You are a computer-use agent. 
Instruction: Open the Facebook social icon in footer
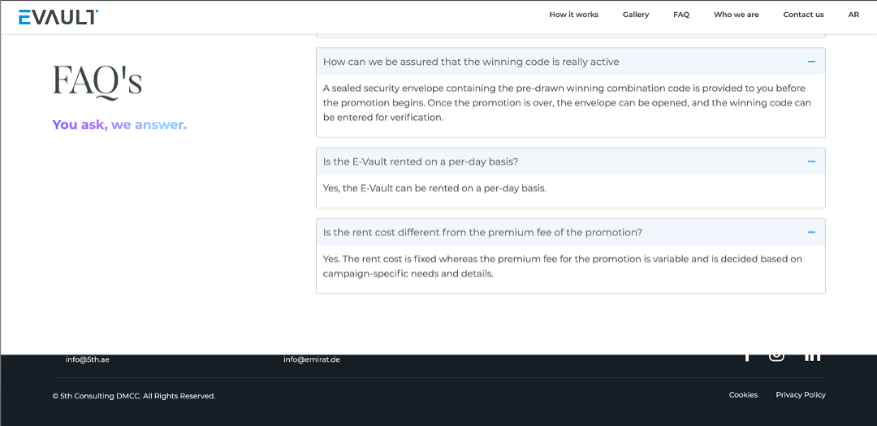coord(747,356)
